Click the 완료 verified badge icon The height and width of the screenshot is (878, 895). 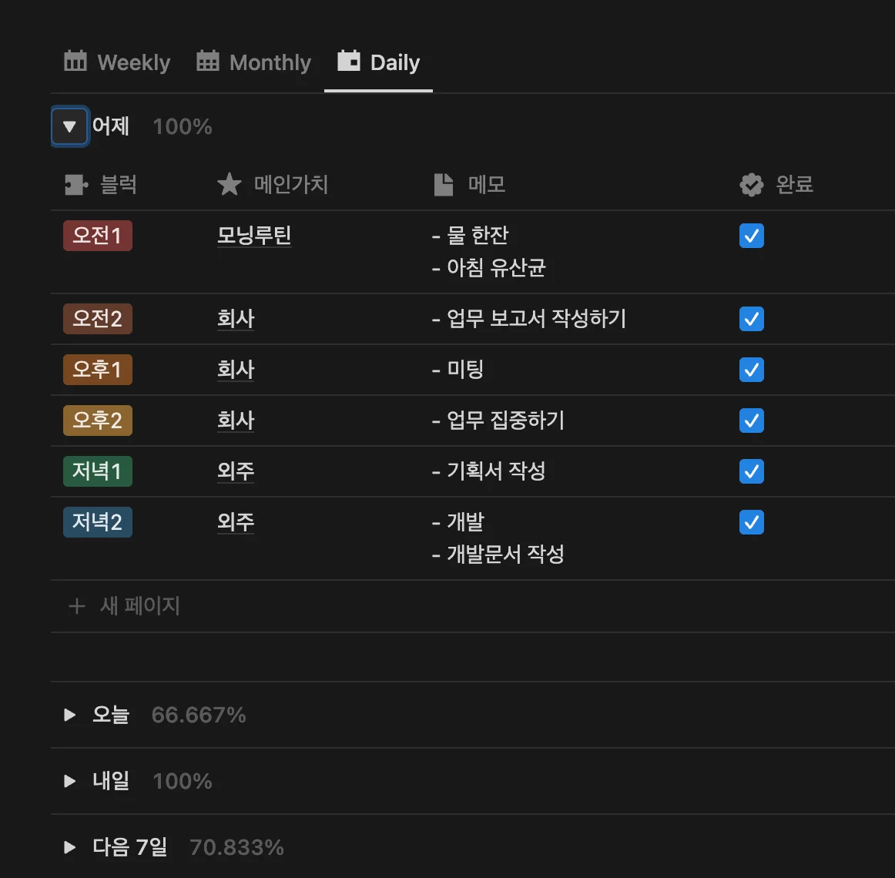pyautogui.click(x=751, y=184)
